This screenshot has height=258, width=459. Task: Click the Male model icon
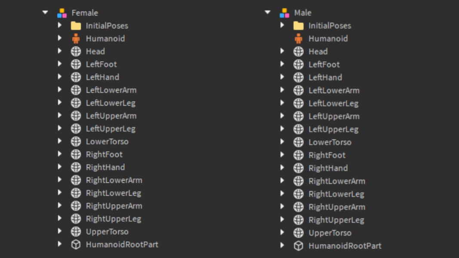284,13
